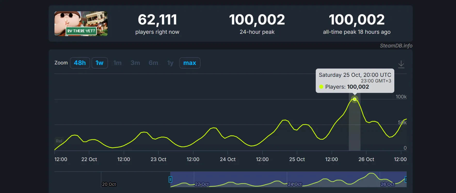
Task: Click the Saturday 25 Oct tooltip box
Action: (x=355, y=80)
